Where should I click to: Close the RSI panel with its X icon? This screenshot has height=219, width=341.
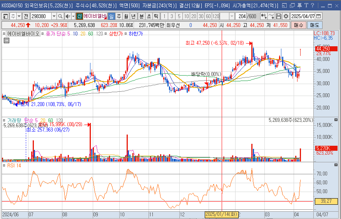point(336,165)
